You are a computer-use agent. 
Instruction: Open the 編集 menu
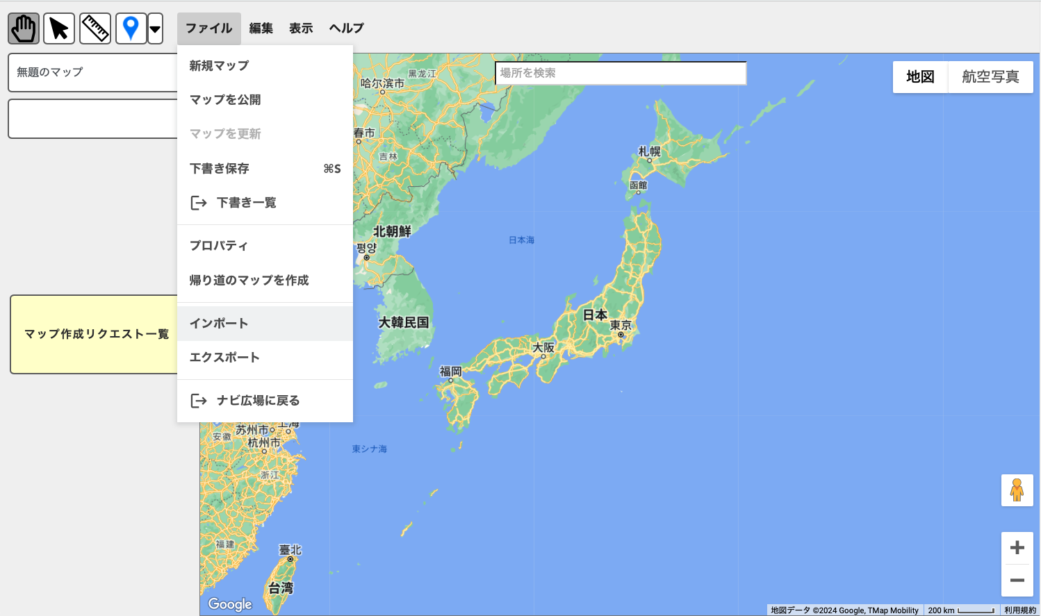261,28
